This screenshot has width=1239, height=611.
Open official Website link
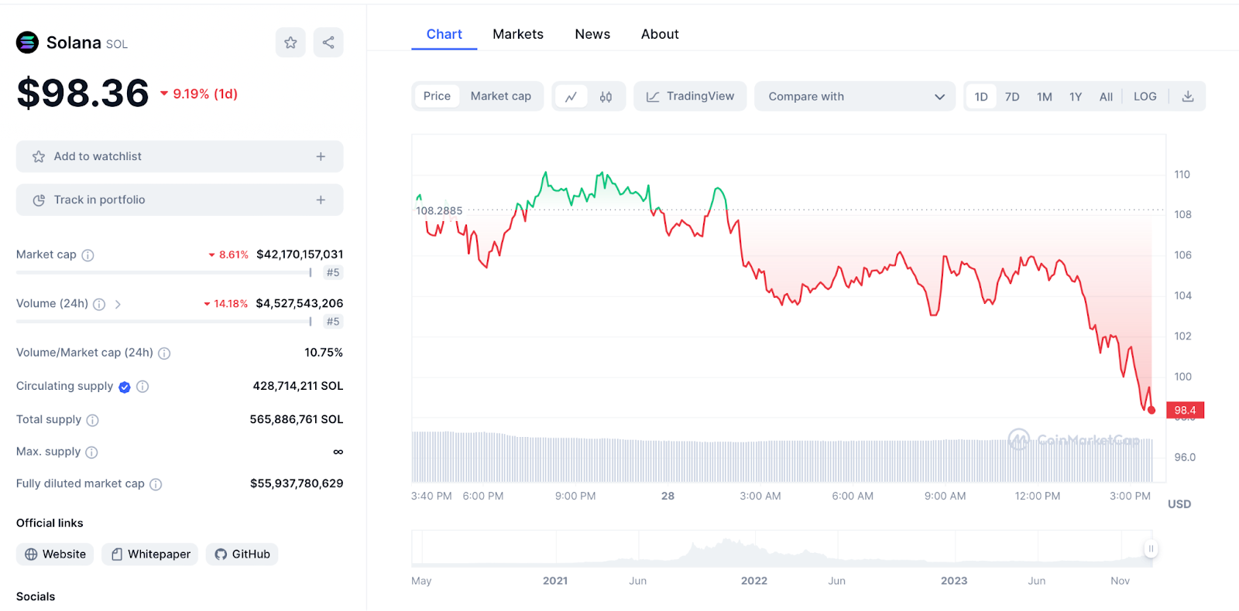click(x=55, y=555)
